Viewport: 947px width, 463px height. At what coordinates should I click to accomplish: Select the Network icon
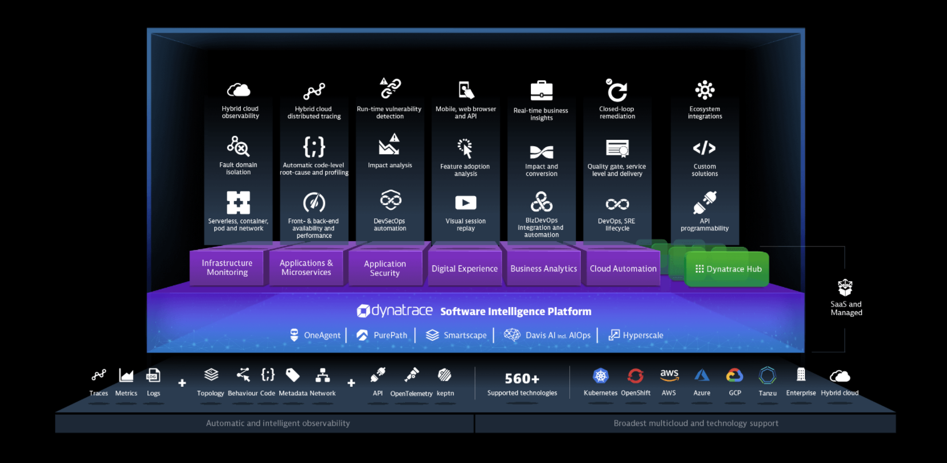tap(323, 375)
